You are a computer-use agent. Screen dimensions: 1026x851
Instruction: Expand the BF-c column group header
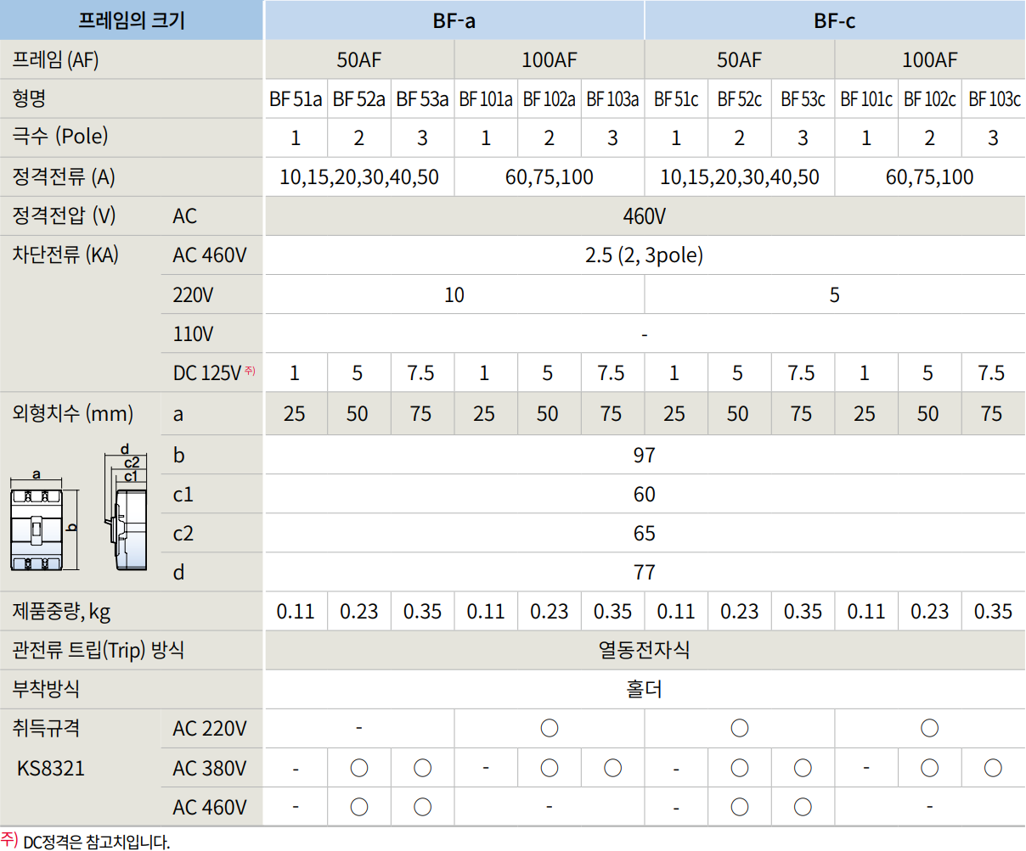[x=834, y=19]
